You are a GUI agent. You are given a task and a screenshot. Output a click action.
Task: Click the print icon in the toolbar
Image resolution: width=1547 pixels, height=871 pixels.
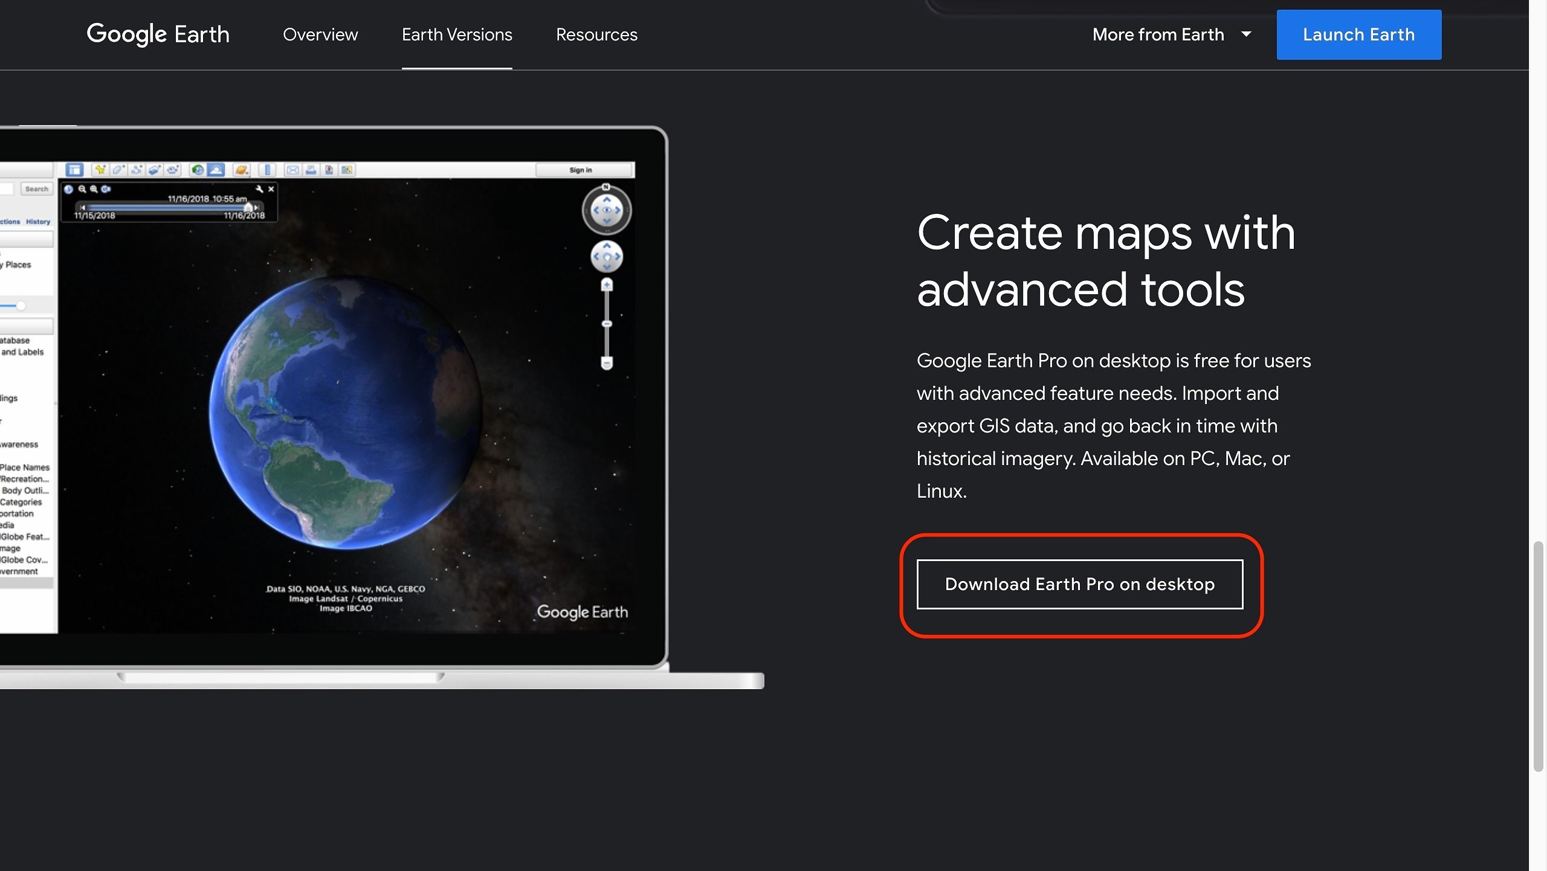click(311, 170)
